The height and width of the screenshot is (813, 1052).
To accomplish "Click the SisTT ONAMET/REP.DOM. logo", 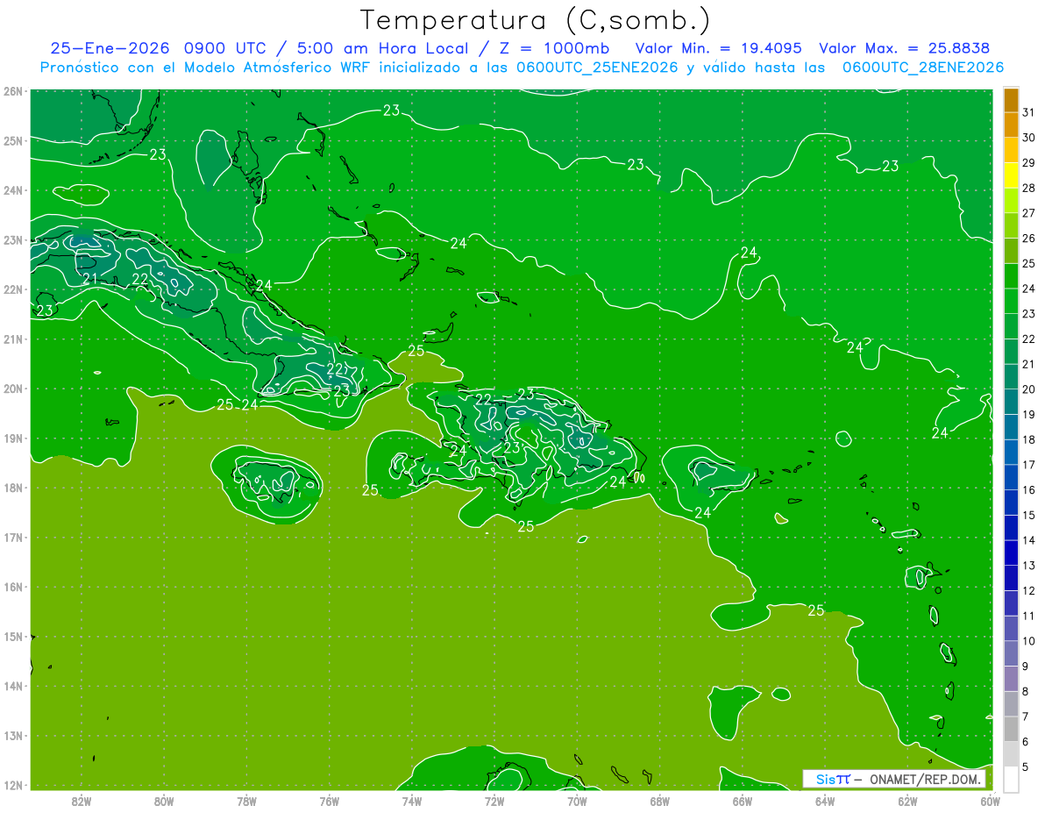I will pos(894,779).
